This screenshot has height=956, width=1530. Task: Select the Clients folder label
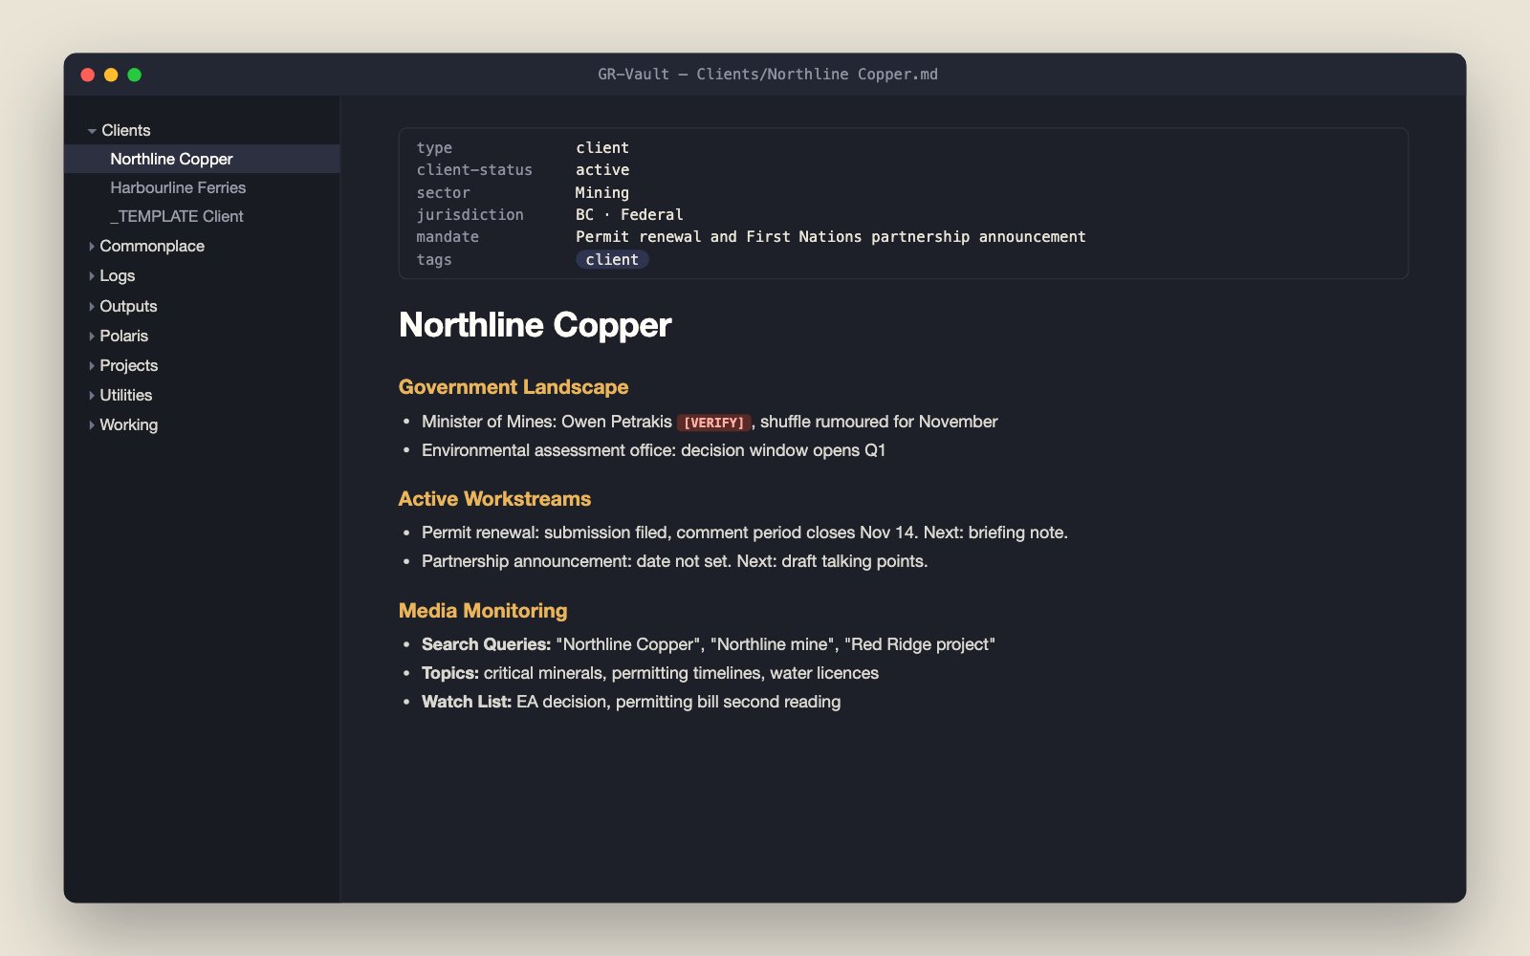click(x=126, y=130)
